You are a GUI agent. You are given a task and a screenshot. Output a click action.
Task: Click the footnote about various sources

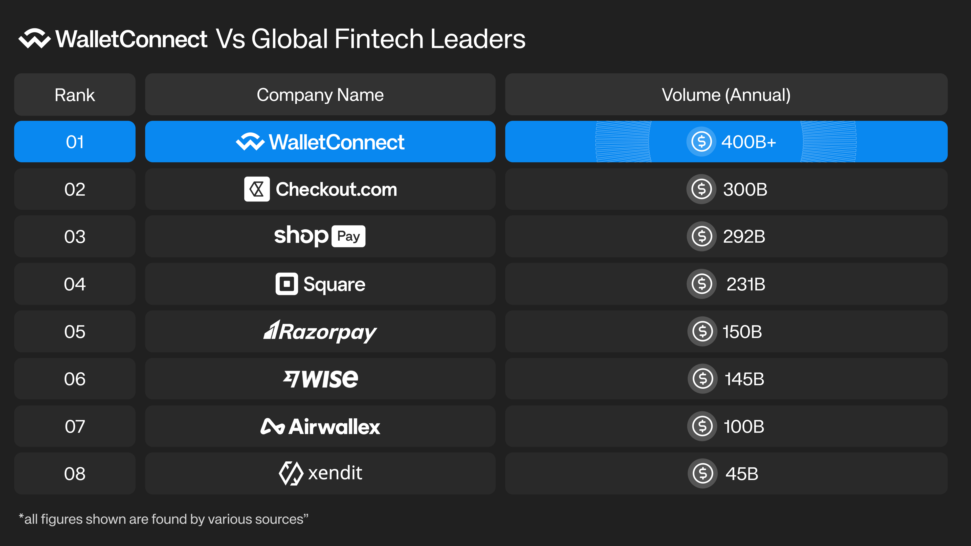(x=164, y=519)
